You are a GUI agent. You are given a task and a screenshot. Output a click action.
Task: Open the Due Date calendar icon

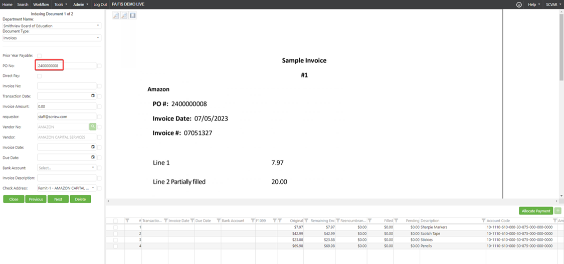click(93, 157)
